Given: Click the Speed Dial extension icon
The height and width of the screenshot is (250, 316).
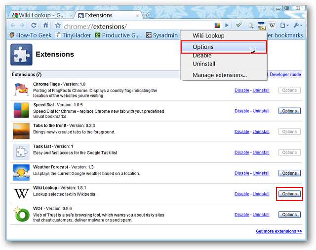Looking at the screenshot, I should (x=22, y=111).
